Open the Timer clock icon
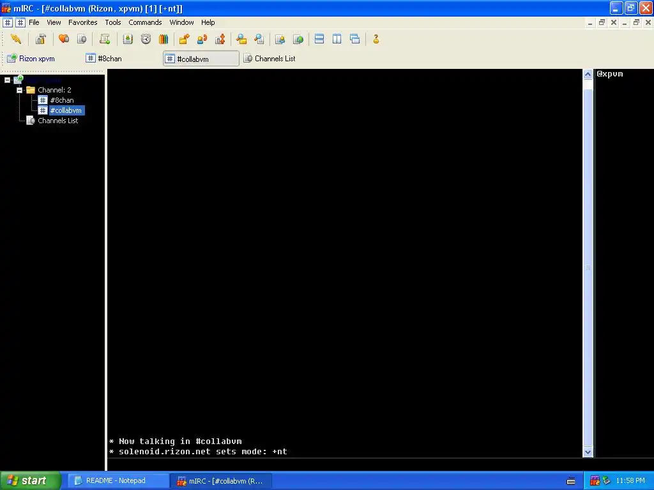This screenshot has height=490, width=654. point(146,39)
